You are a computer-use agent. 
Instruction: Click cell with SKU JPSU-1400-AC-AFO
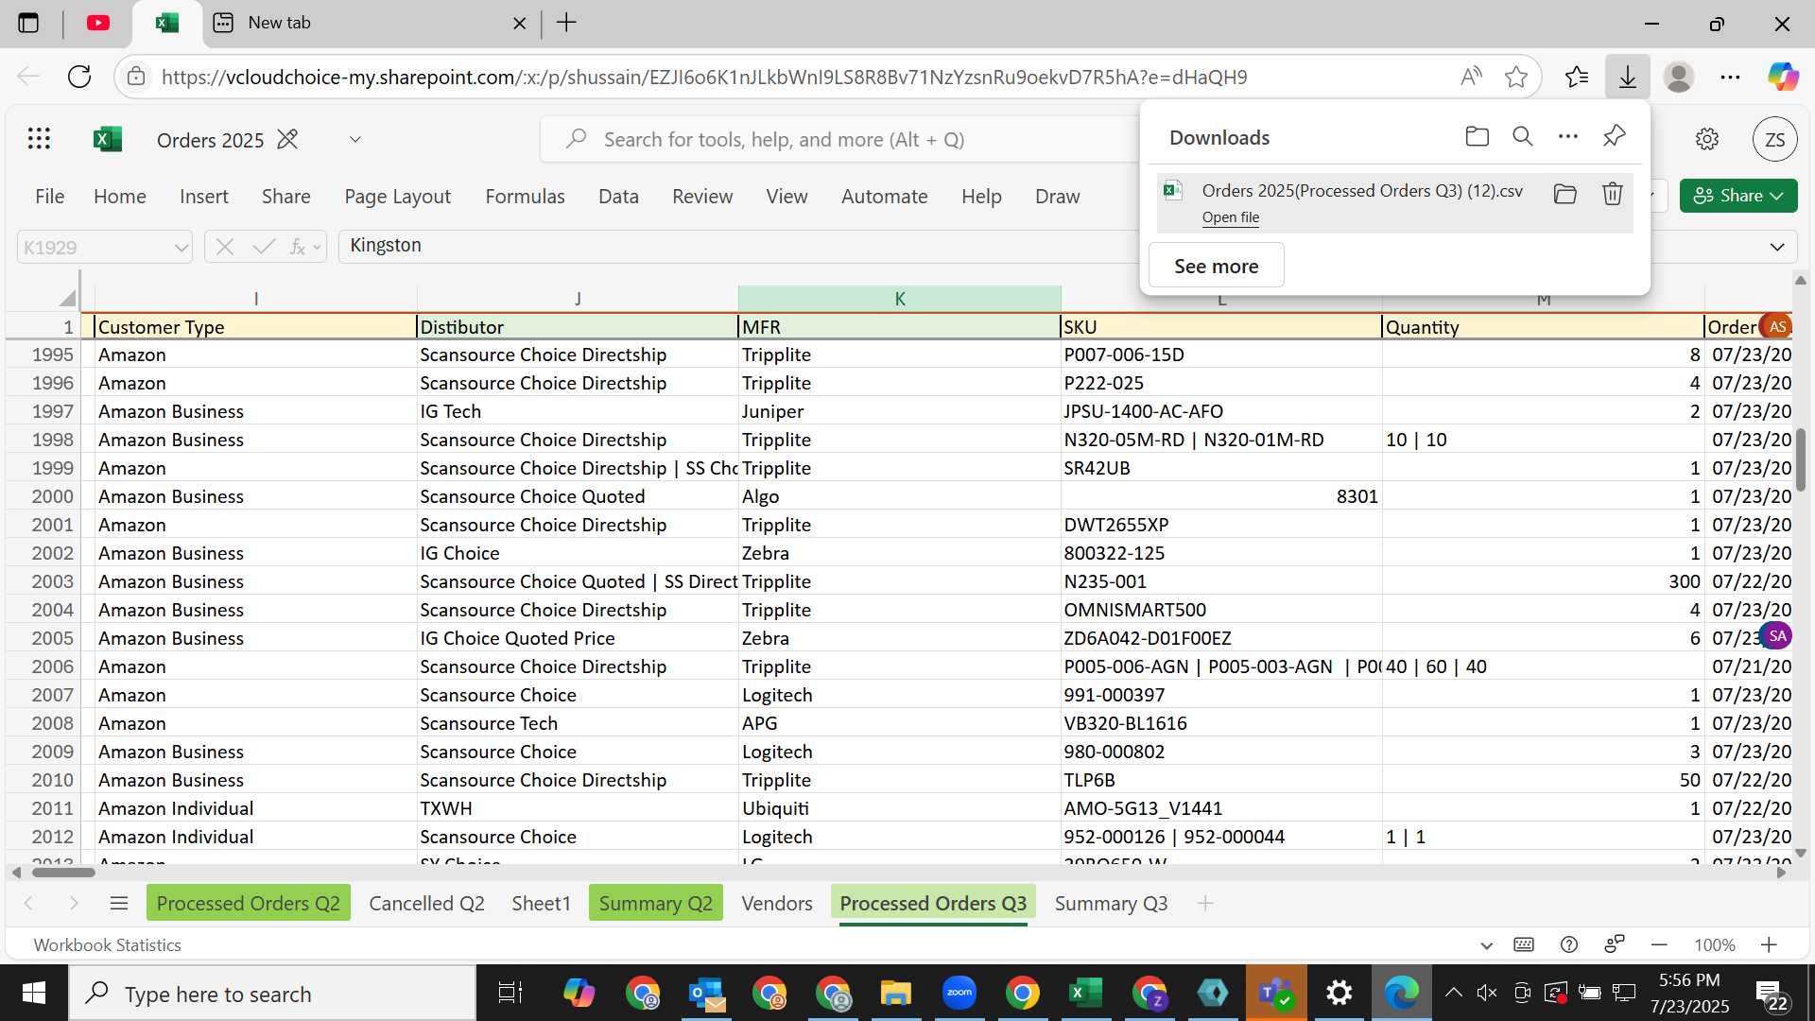[1220, 411]
